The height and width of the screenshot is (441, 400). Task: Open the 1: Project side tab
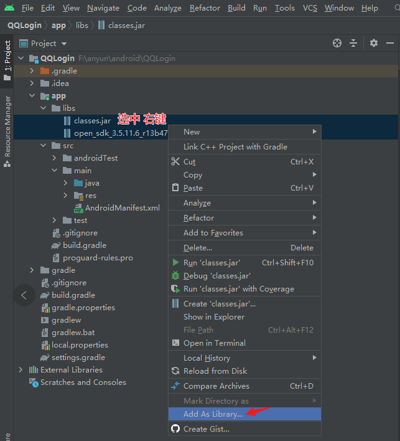(7, 61)
